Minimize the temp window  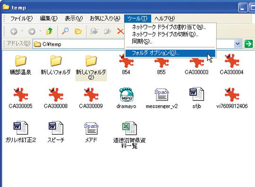[243, 8]
